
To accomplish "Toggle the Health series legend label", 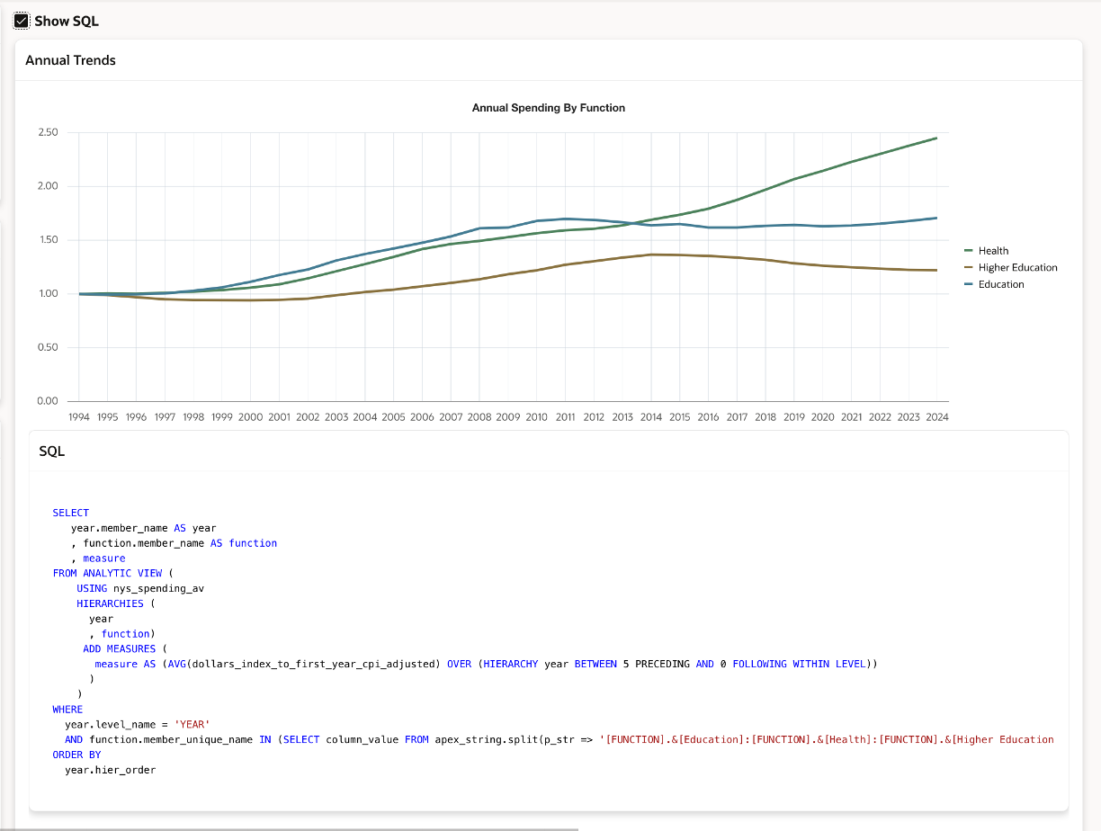I will point(993,251).
